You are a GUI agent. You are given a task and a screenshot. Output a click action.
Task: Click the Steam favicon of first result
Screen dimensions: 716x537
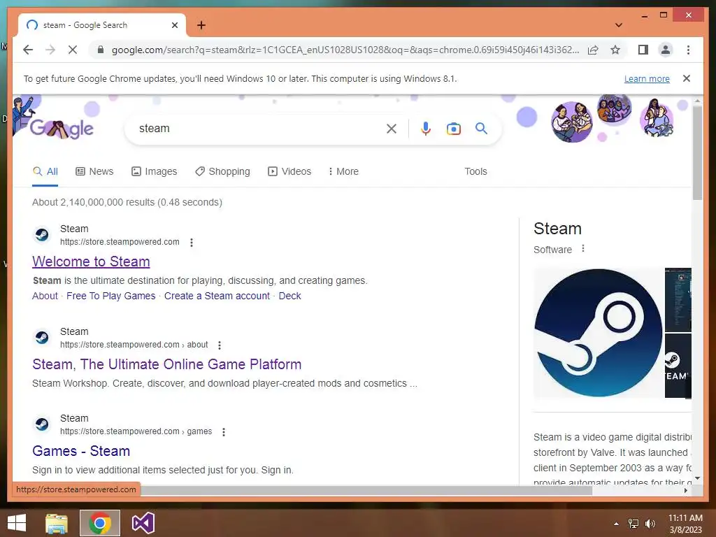click(x=42, y=235)
